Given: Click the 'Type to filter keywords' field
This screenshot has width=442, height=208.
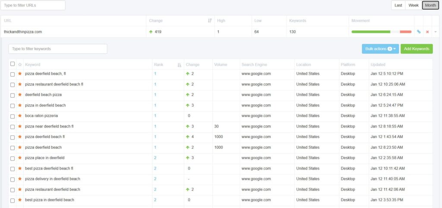Looking at the screenshot, I should [x=58, y=49].
